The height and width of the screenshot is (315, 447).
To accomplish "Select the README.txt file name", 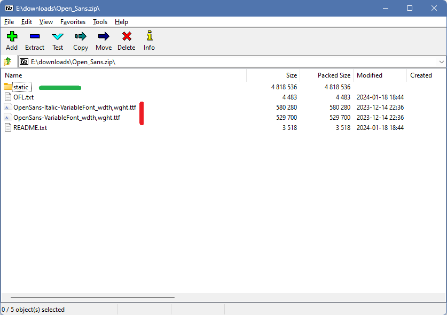I will coord(30,128).
